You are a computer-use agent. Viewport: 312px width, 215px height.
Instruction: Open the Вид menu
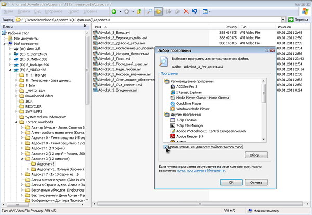(x=37, y=11)
